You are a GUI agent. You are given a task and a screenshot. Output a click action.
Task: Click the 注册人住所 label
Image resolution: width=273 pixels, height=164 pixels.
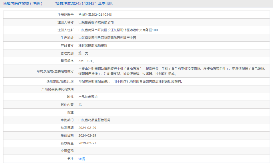[65, 30]
